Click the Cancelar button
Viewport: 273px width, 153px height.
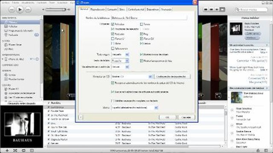point(186,117)
